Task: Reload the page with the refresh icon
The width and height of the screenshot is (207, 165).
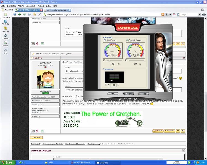Action: coord(34,14)
